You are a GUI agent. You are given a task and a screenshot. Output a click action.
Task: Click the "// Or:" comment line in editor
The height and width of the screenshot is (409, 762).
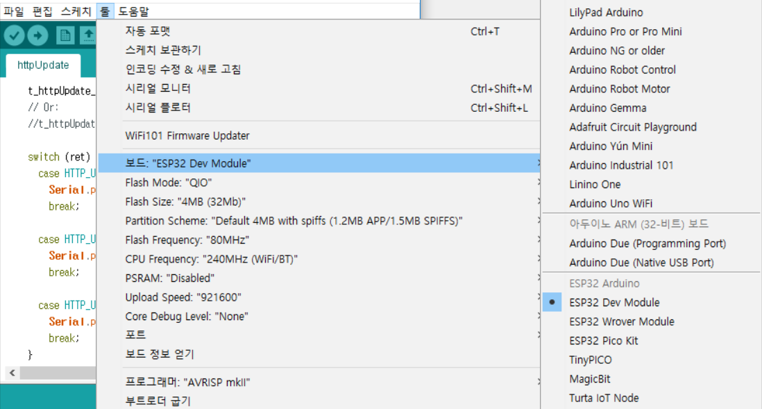(x=43, y=107)
